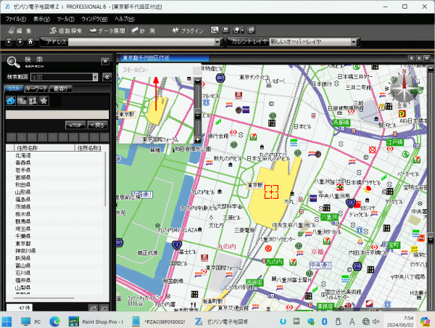Select 千葉県 in the address list
Image resolution: width=435 pixels, height=328 pixels.
(23, 237)
